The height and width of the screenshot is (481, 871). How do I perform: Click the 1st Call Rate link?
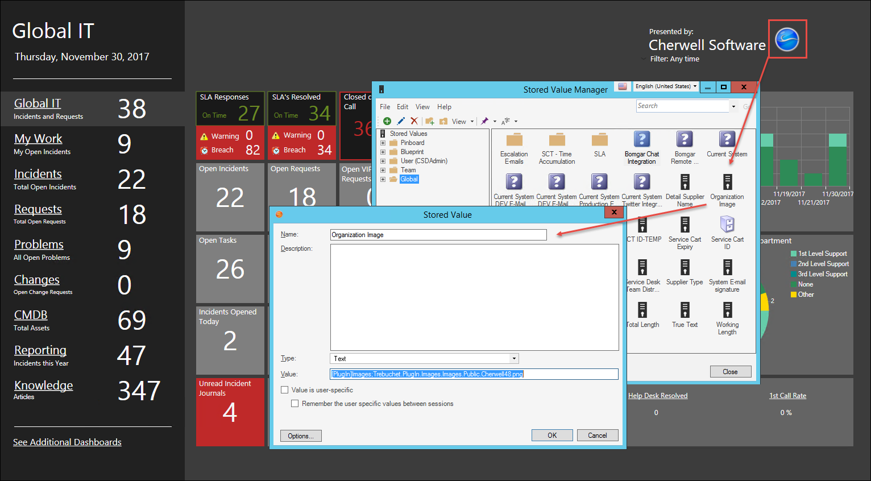pyautogui.click(x=787, y=396)
